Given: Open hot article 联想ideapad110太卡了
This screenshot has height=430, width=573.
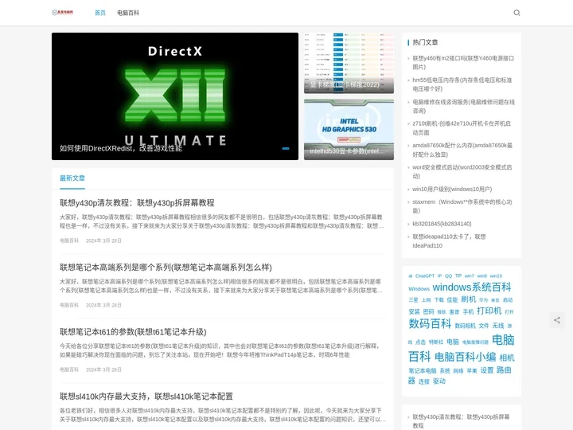Looking at the screenshot, I should 449,241.
